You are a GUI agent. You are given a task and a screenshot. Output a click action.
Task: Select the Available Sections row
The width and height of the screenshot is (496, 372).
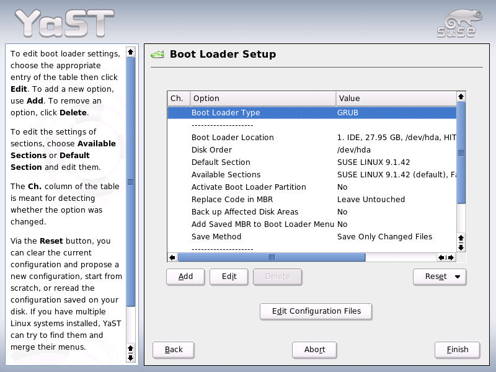click(312, 175)
